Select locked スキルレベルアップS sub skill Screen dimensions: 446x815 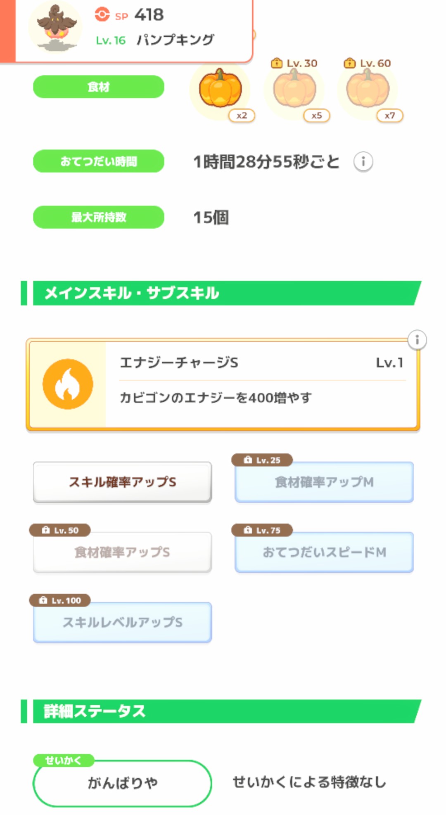coord(123,622)
